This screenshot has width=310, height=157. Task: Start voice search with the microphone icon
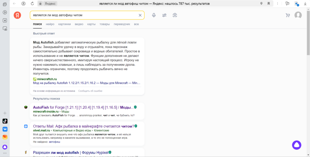point(154,15)
